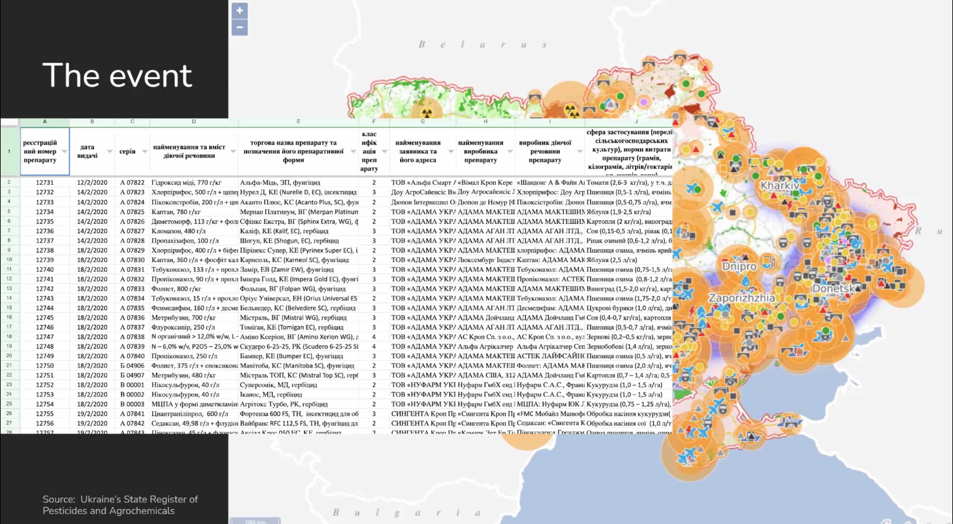Image resolution: width=953 pixels, height=524 pixels.
Task: Select column A header in spreadsheet
Action: 45,122
